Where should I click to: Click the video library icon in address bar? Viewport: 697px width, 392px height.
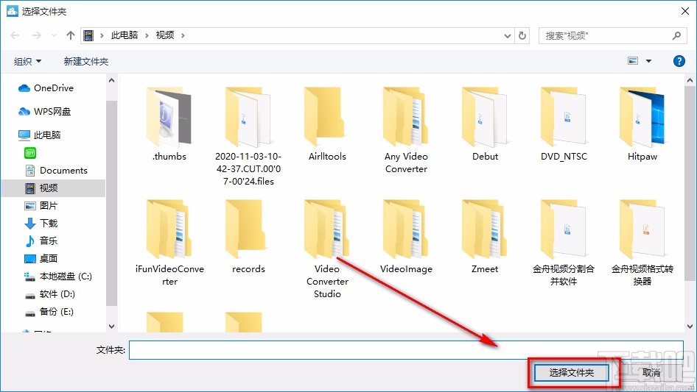pyautogui.click(x=88, y=35)
